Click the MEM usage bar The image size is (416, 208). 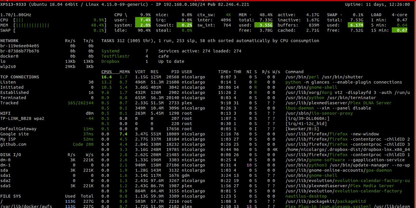click(x=54, y=25)
